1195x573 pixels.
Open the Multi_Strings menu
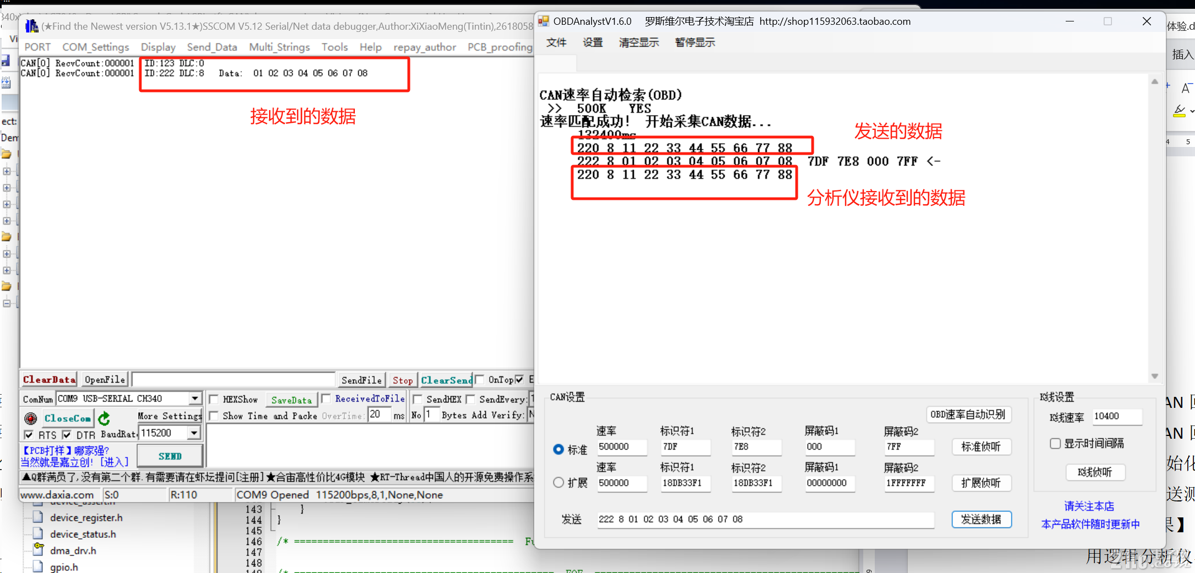point(279,47)
